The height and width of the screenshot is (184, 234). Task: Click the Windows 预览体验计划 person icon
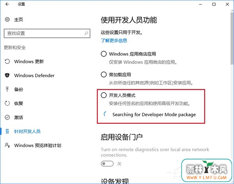coord(7,145)
